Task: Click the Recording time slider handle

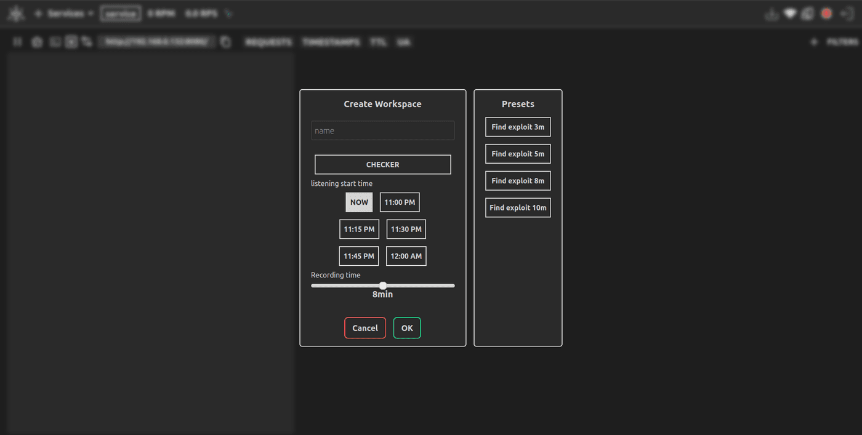Action: [383, 285]
